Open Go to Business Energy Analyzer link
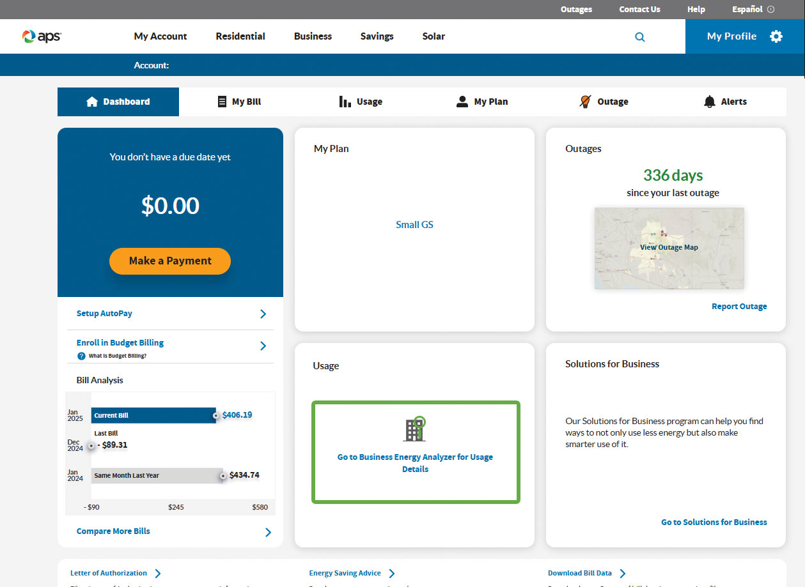This screenshot has width=805, height=587. point(415,463)
